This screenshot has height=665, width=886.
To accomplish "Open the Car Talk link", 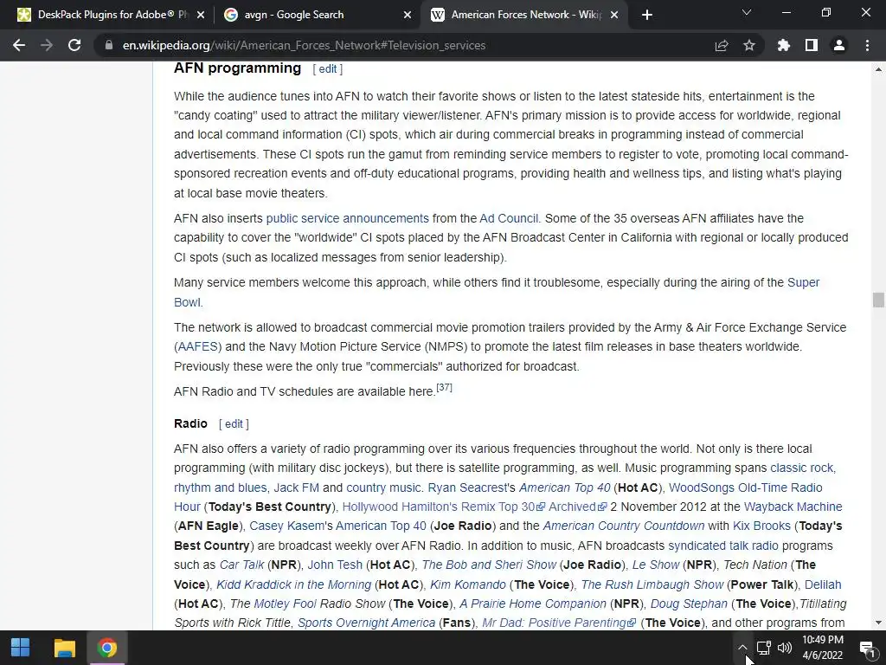I will pos(241,565).
